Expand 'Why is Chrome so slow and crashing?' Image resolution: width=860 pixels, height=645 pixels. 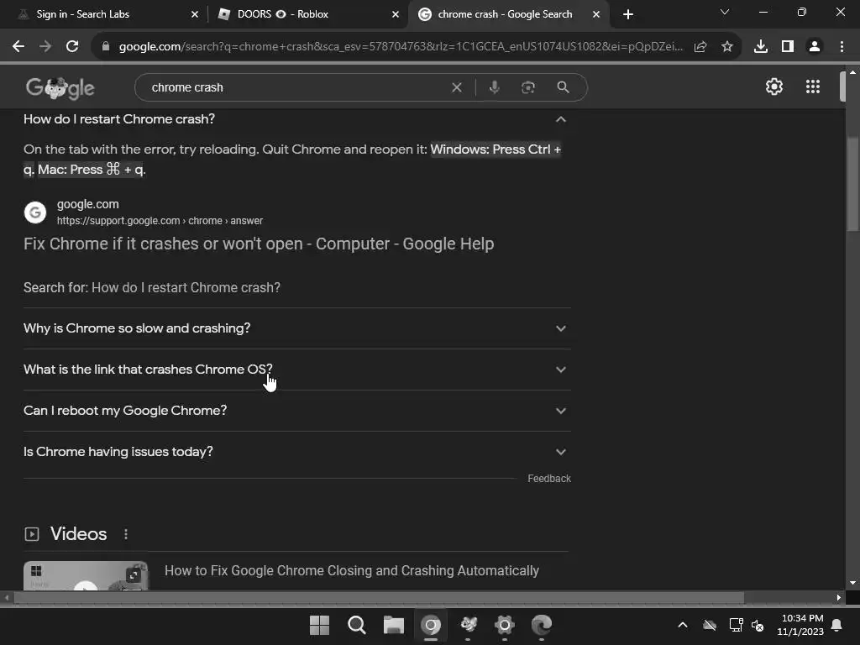click(297, 328)
